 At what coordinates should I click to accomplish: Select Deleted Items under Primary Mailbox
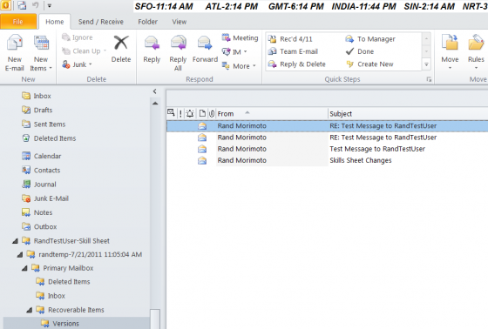click(63, 282)
